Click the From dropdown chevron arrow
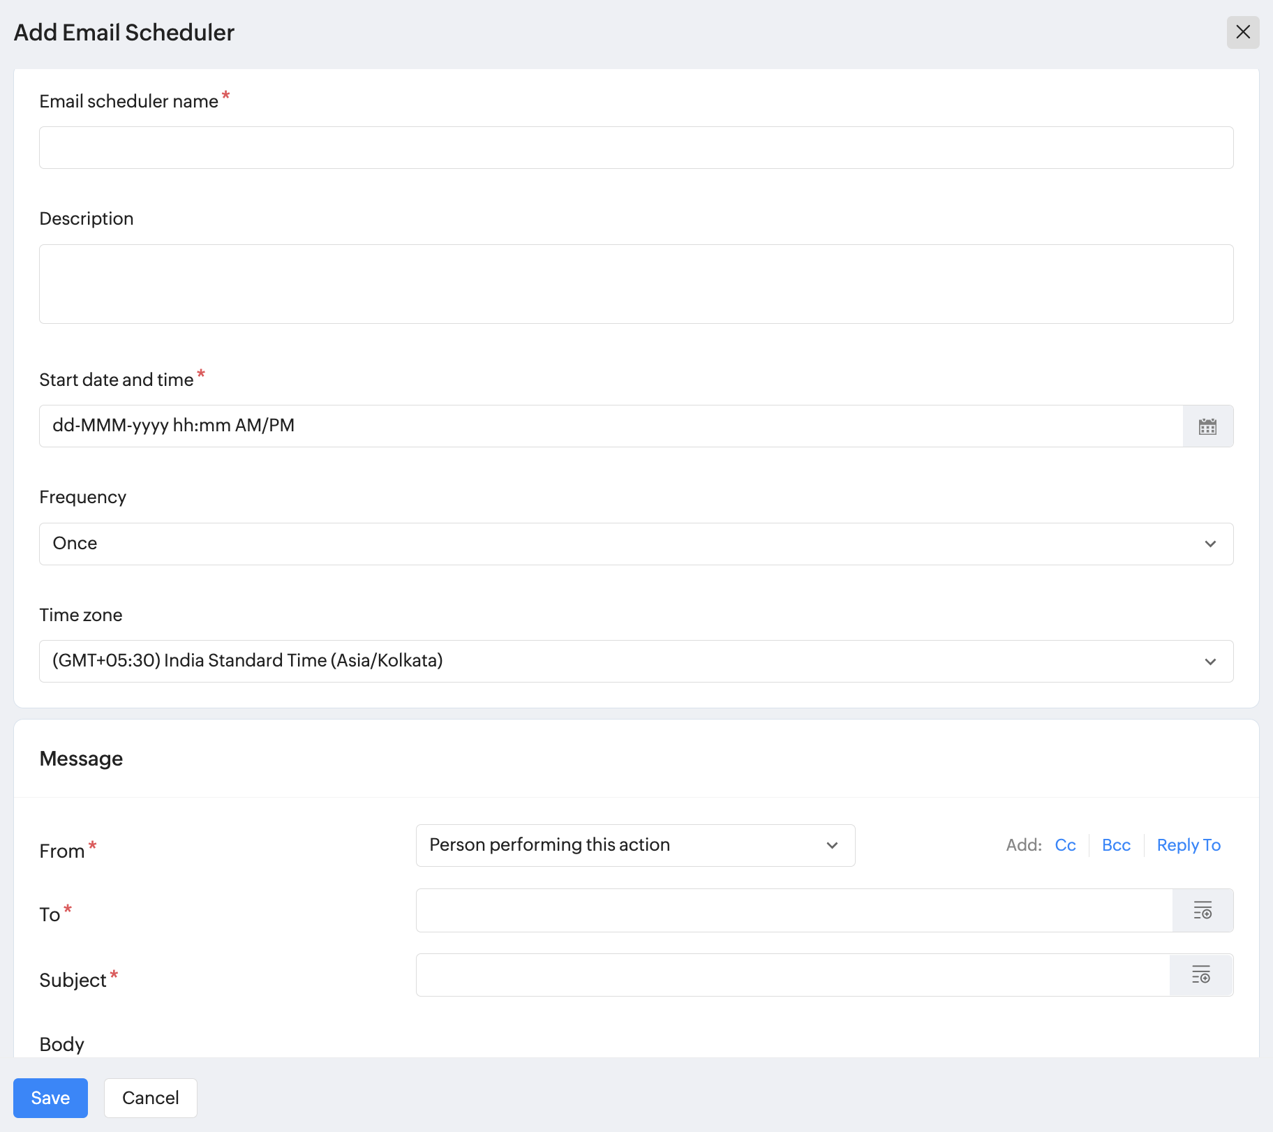The image size is (1273, 1132). pos(832,845)
